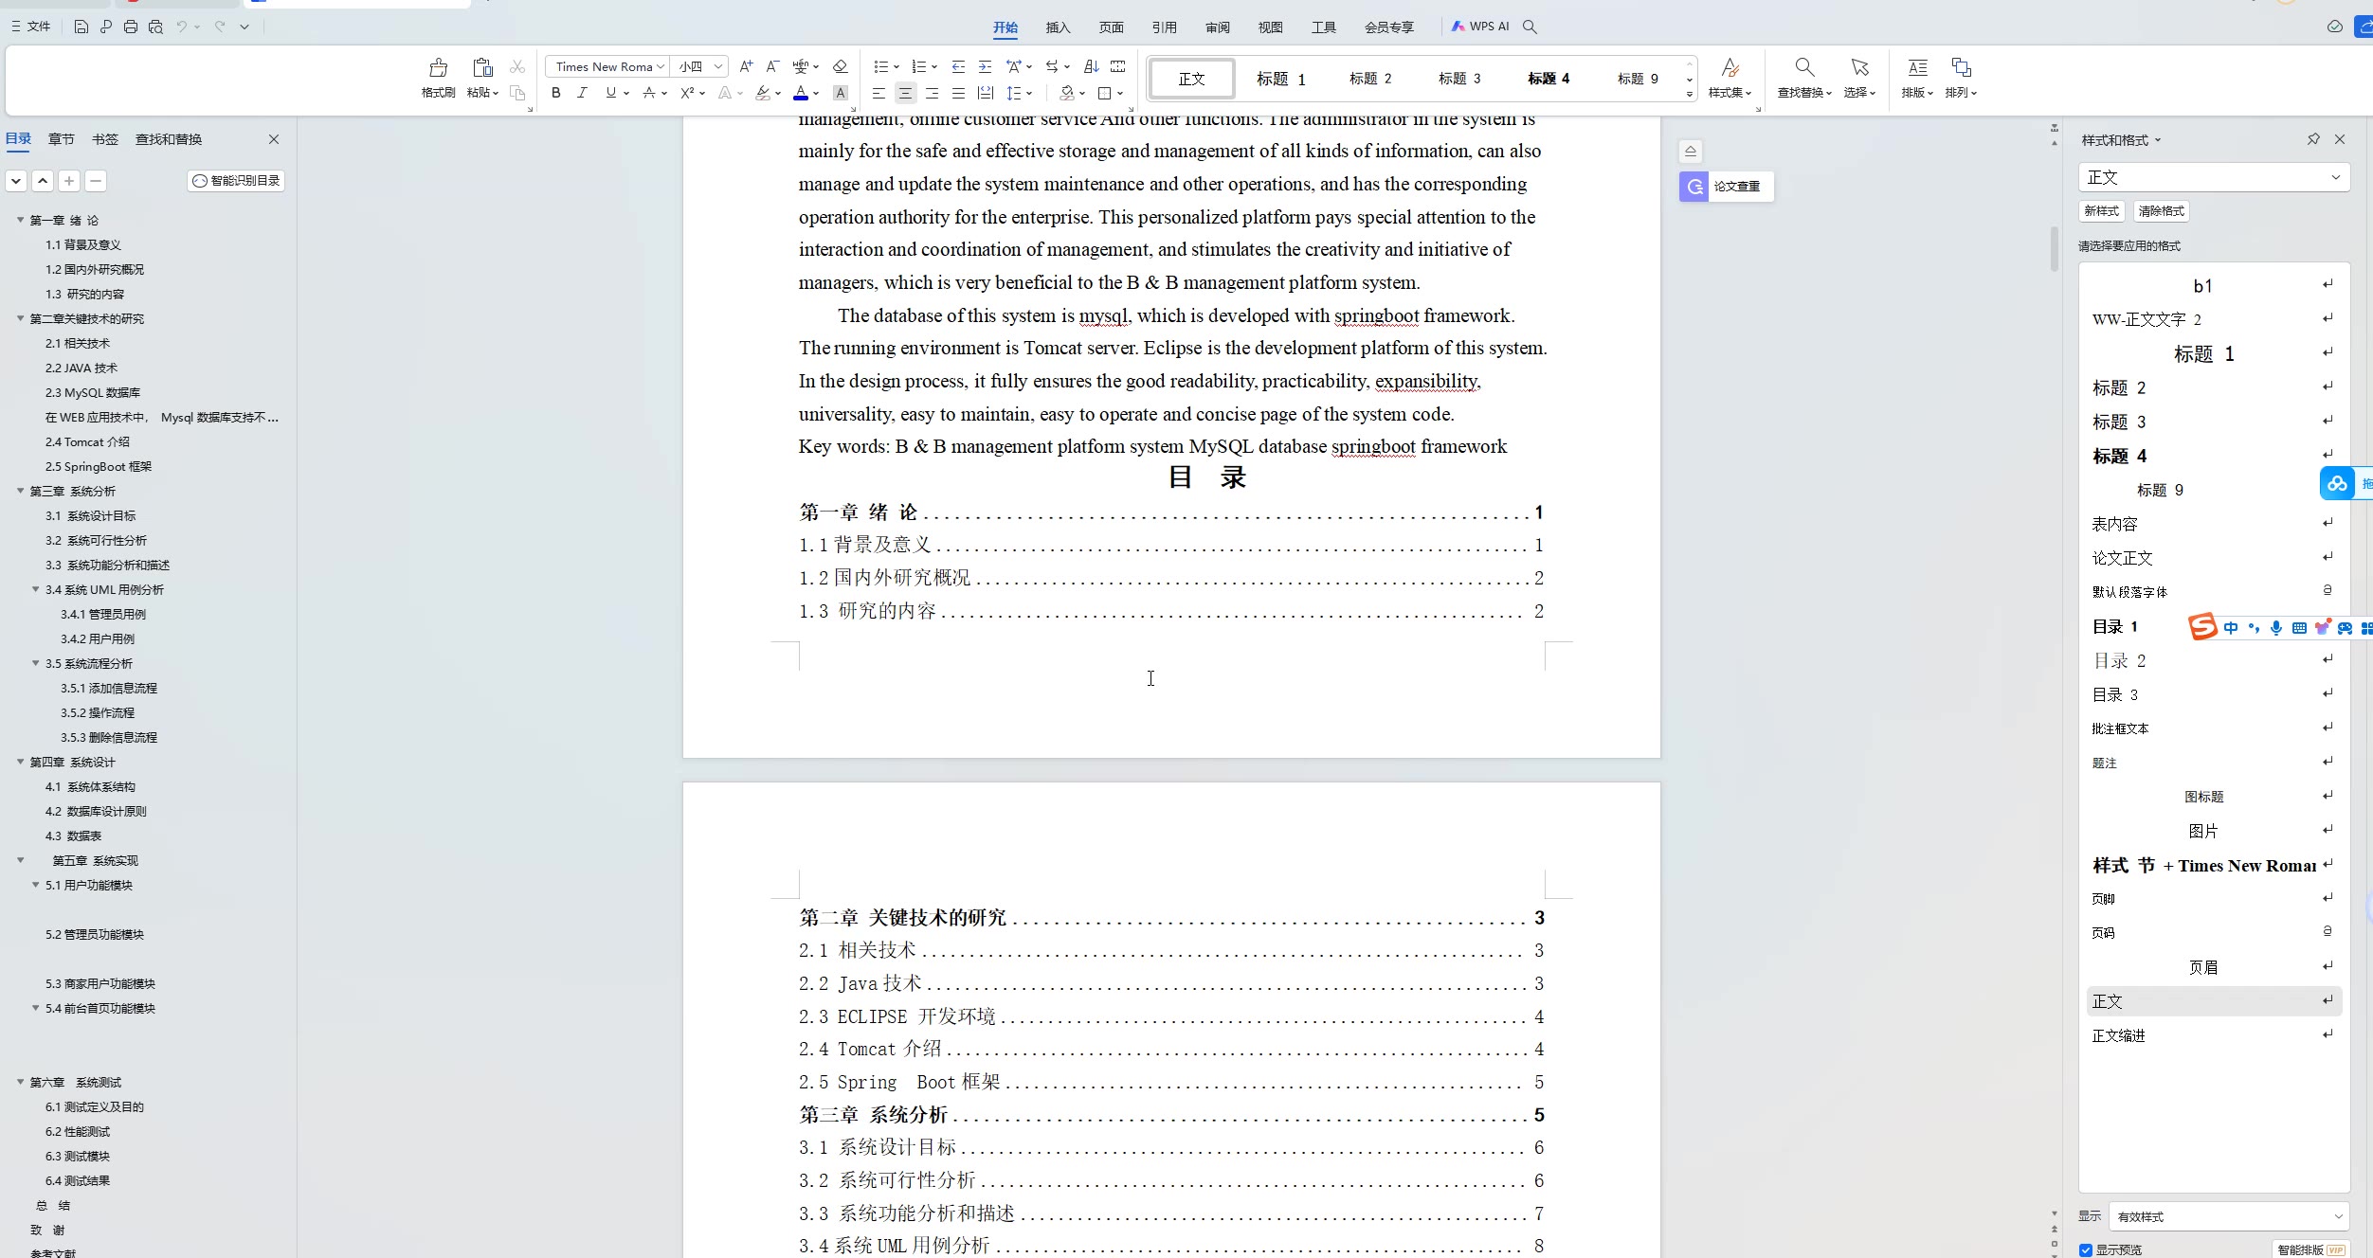
Task: Click the 智能排版 VIP button
Action: coord(2310,1249)
